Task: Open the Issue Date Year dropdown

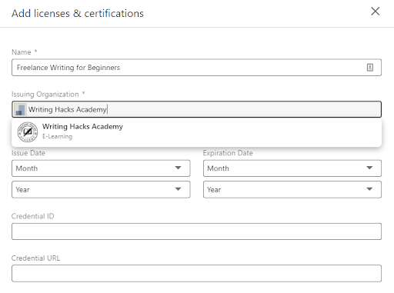Action: click(x=101, y=189)
